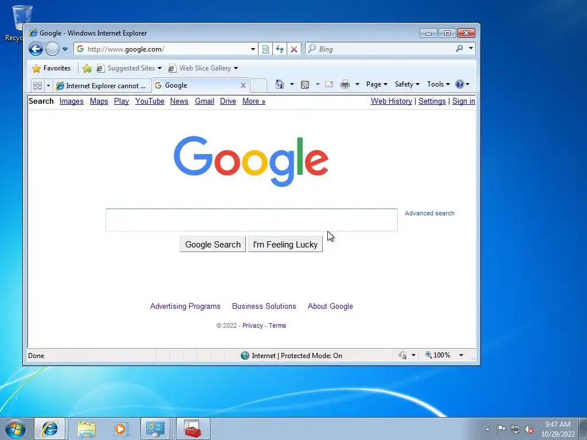Open Business Solutions link
The image size is (587, 440).
264,307
